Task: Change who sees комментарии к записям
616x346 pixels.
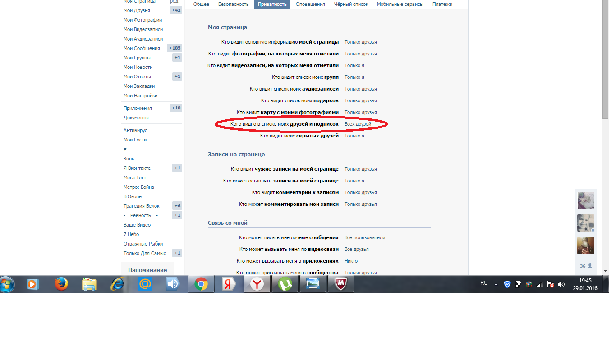Action: (361, 192)
